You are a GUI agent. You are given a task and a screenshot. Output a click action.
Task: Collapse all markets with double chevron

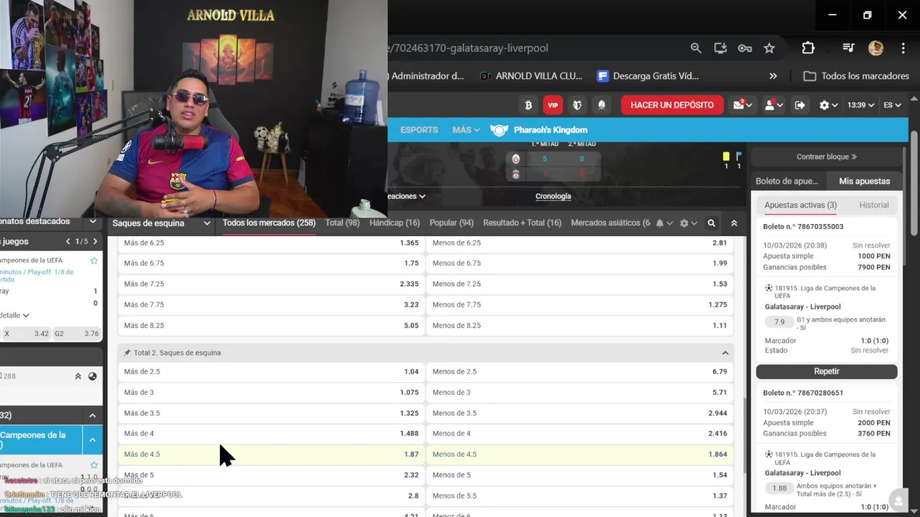(x=734, y=223)
